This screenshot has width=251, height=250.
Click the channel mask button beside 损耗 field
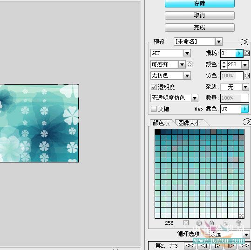(x=247, y=53)
